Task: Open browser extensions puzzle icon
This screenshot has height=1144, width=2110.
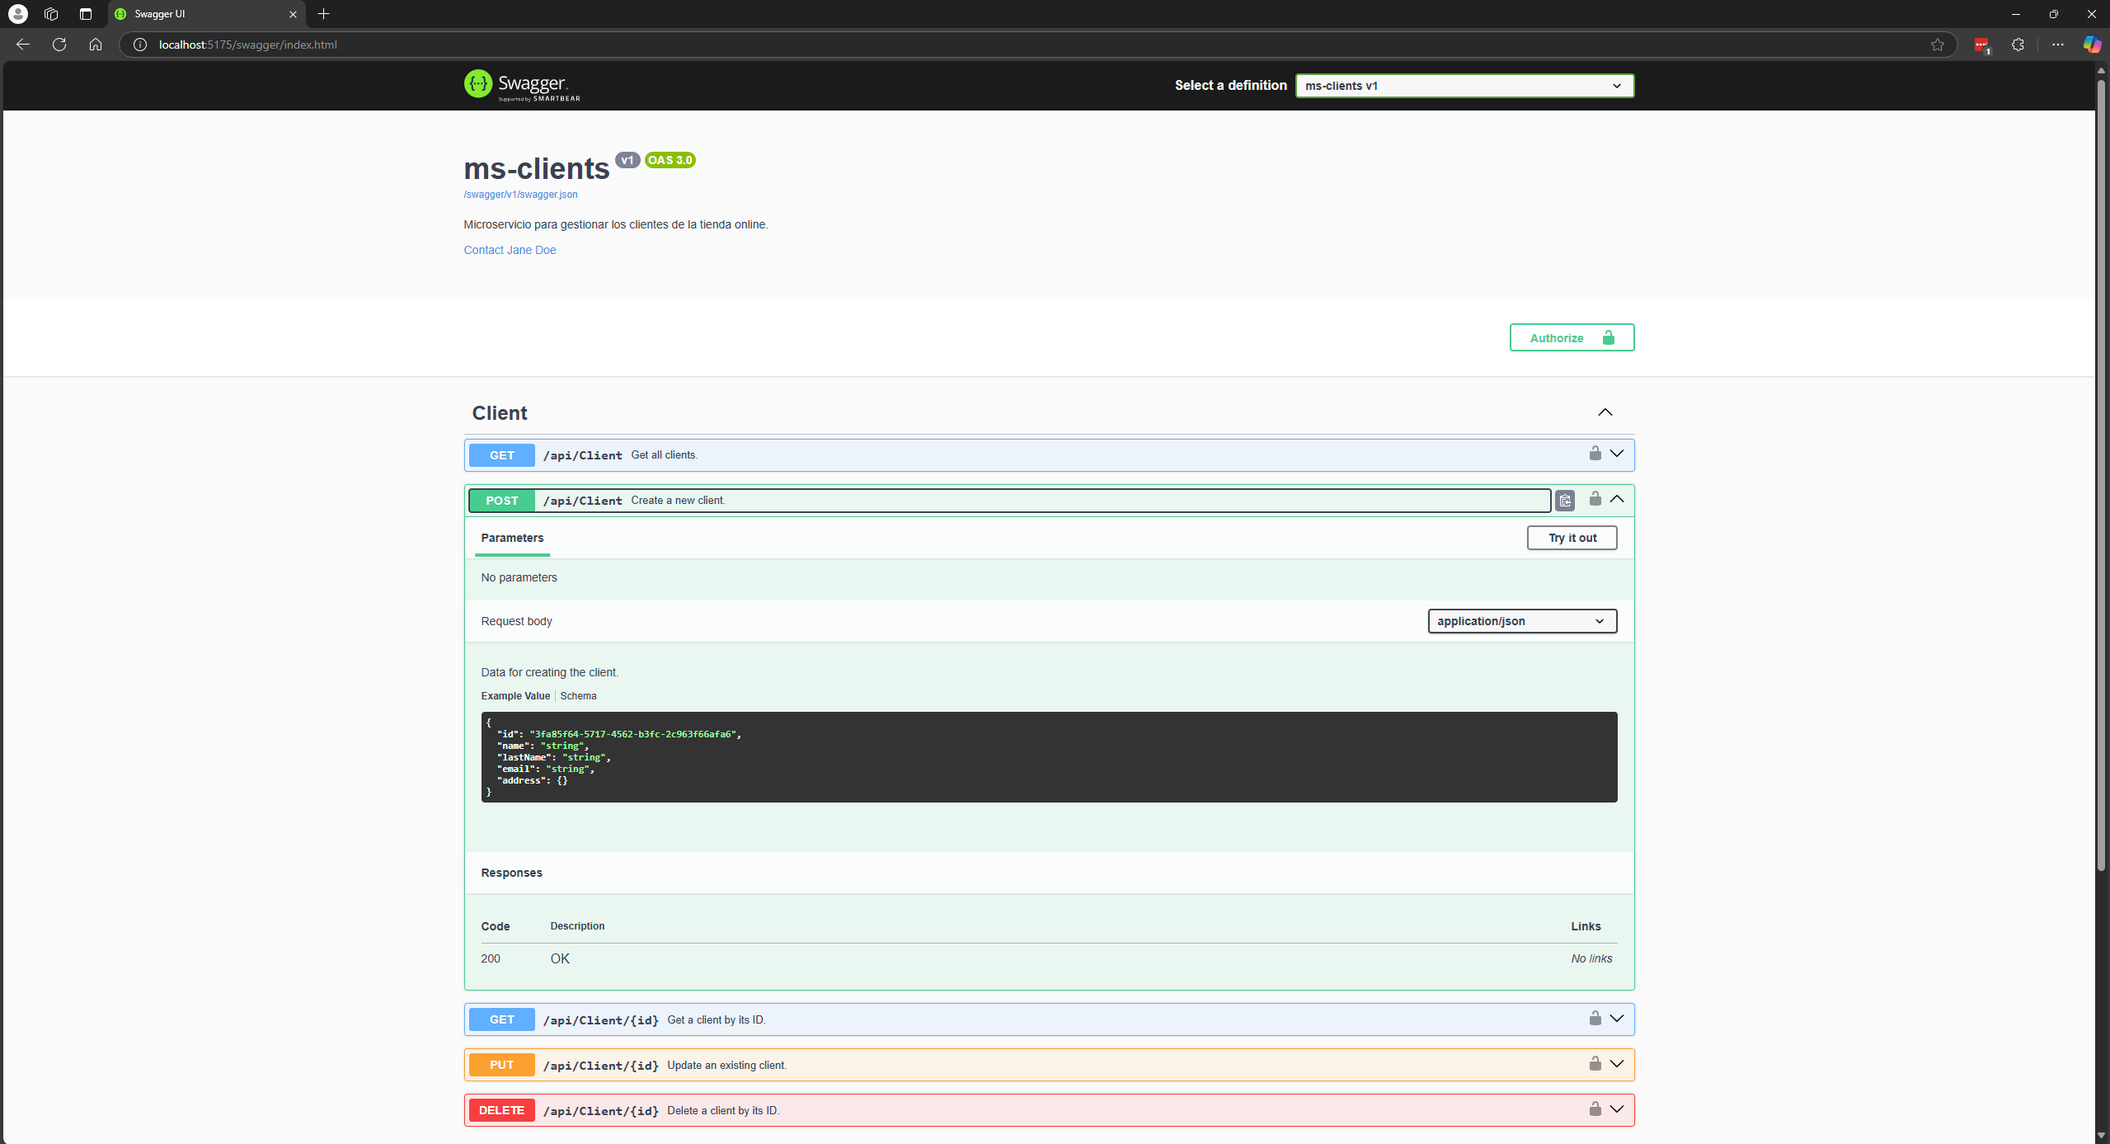Action: (2018, 45)
